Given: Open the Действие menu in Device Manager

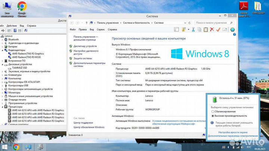Looking at the screenshot, I should click(x=12, y=26).
